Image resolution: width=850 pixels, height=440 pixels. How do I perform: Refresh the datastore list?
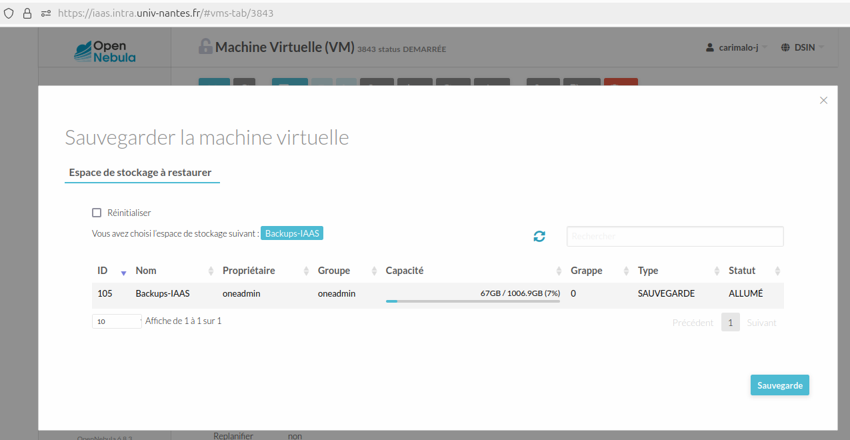pyautogui.click(x=539, y=236)
